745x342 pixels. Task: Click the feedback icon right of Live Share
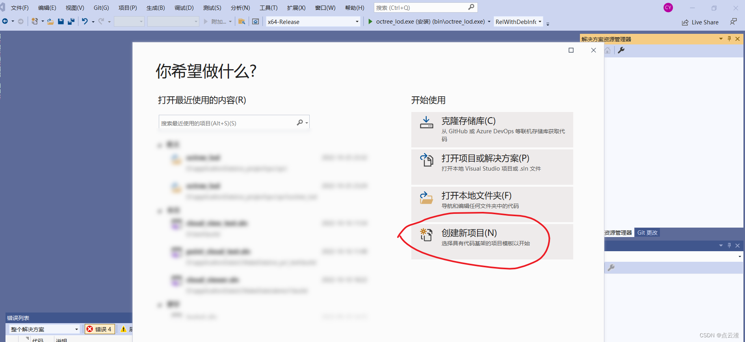(x=733, y=22)
